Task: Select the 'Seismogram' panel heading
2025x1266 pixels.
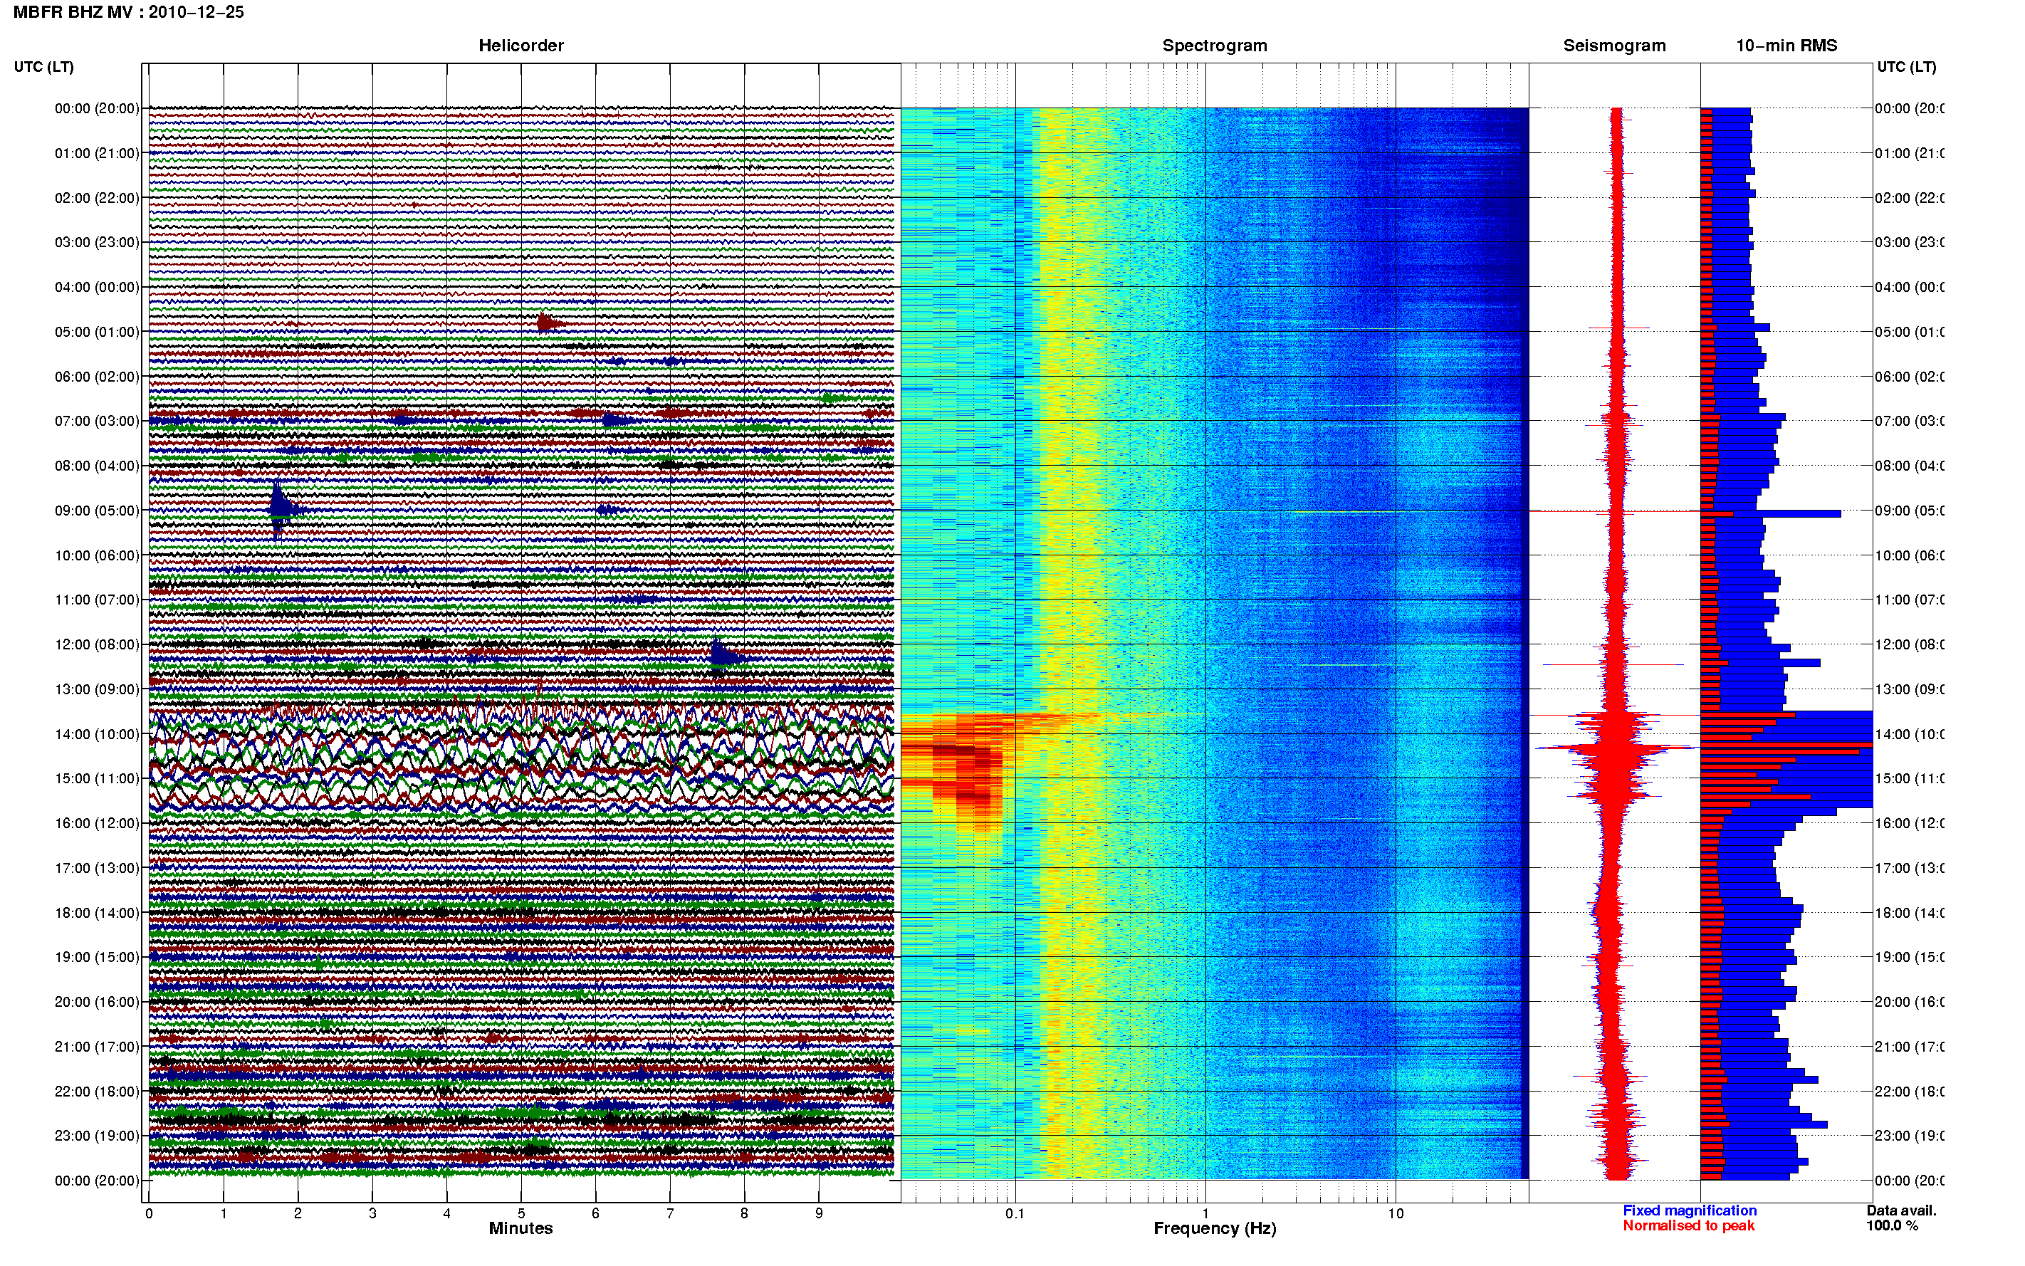Action: point(1614,46)
